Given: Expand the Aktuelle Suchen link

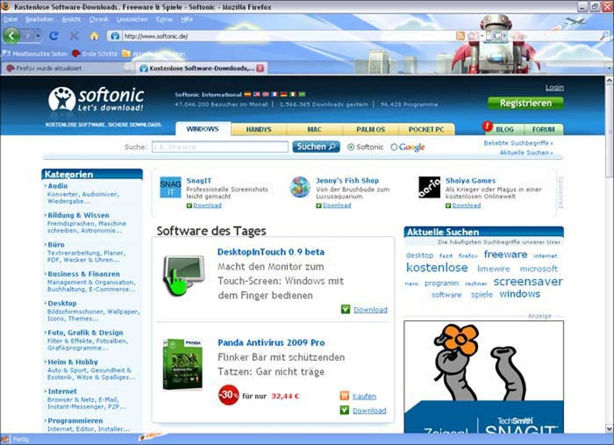Looking at the screenshot, I should pyautogui.click(x=526, y=152).
